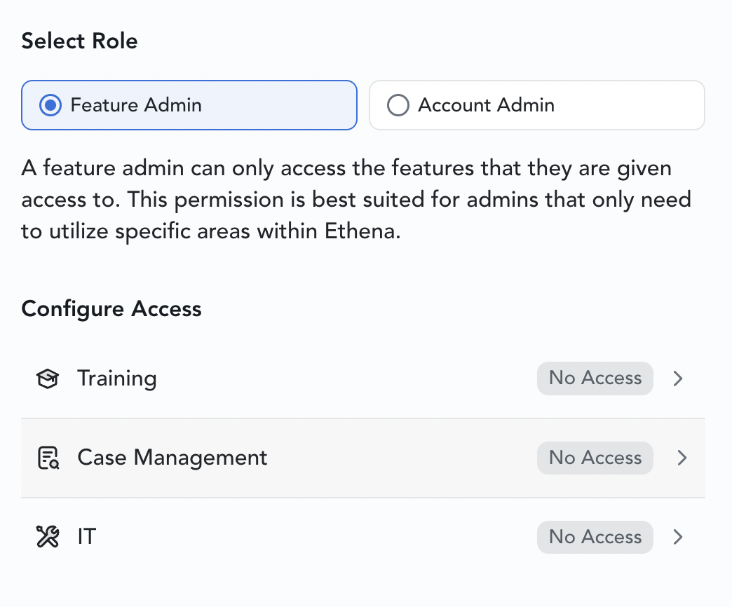Expand the Training access options chevron

point(677,378)
